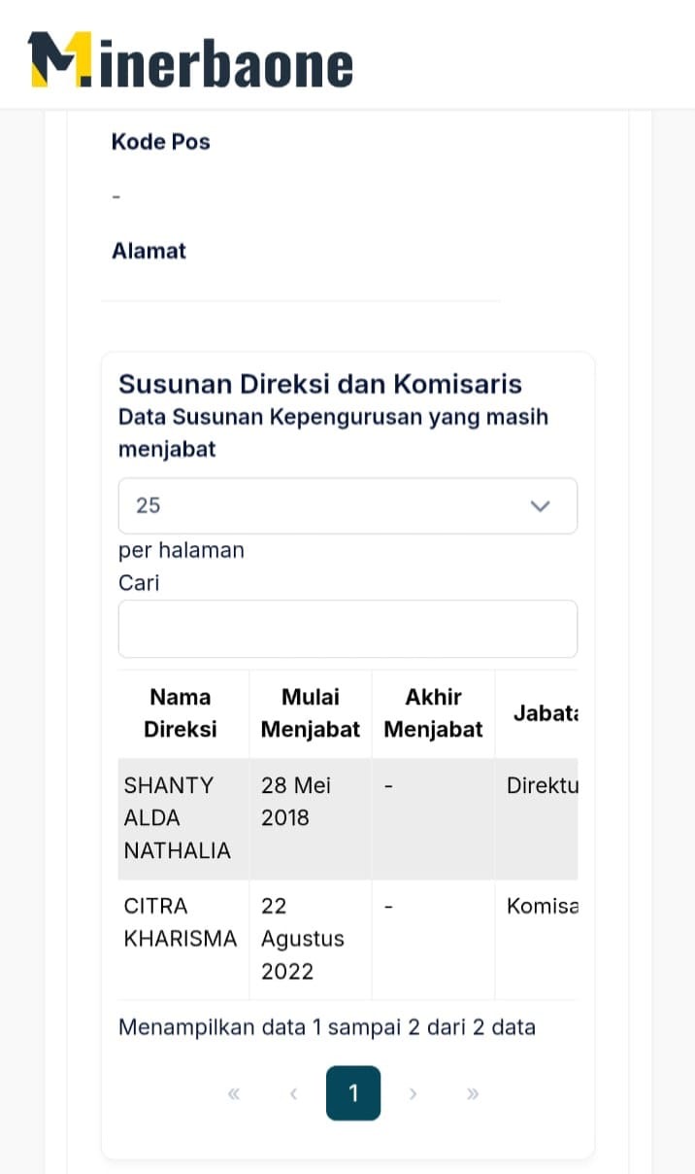Jump to the last page arrow
The height and width of the screenshot is (1174, 695).
coord(473,1093)
